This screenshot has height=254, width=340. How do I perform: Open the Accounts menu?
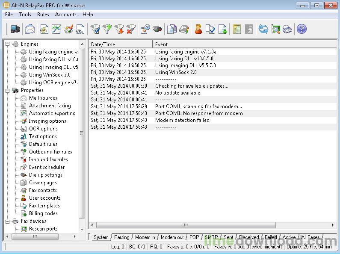[x=66, y=15]
